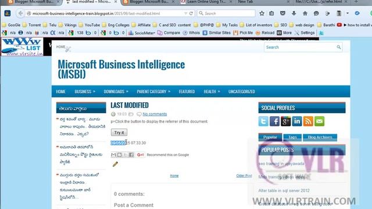This screenshot has width=372, height=209.
Task: Open the UNCATEGORIZED navigation item
Action: pyautogui.click(x=242, y=92)
